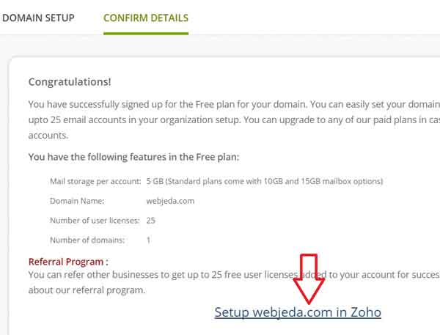Click the Referral Program heading
The width and height of the screenshot is (440, 335).
click(68, 262)
